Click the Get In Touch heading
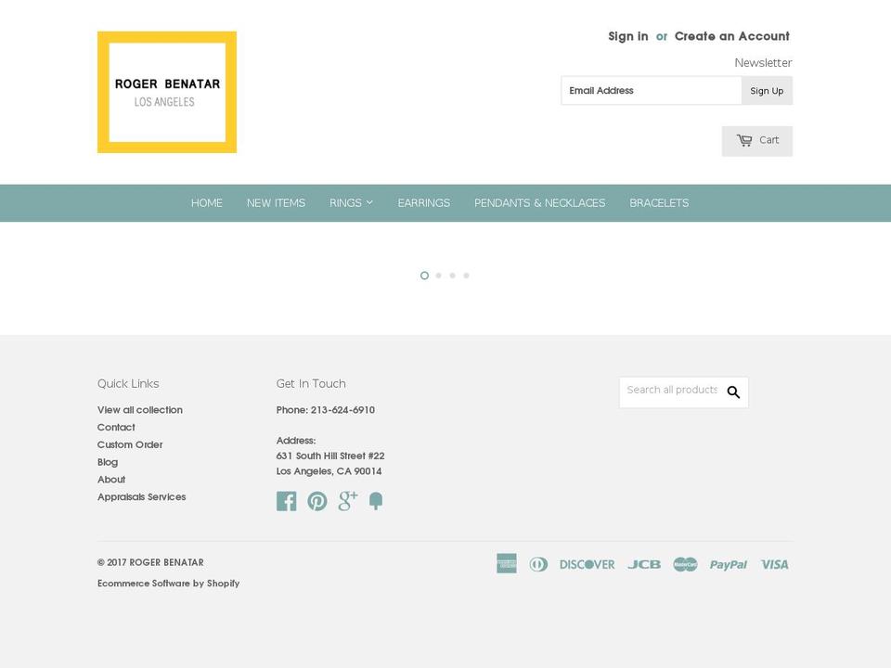891x668 pixels. point(311,383)
